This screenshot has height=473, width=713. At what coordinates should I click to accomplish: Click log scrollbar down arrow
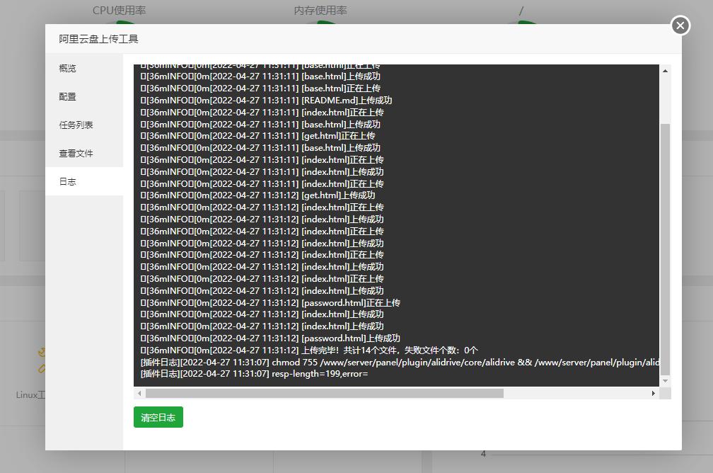click(x=665, y=380)
